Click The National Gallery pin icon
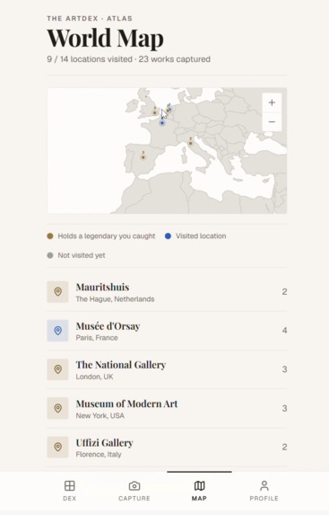329x515 pixels. (x=57, y=369)
